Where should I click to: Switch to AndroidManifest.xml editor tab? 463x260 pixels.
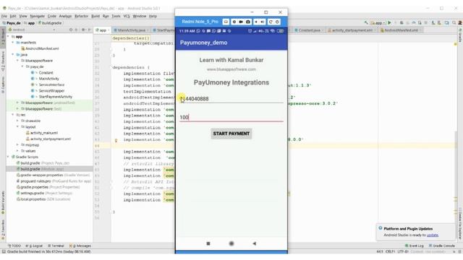401,30
